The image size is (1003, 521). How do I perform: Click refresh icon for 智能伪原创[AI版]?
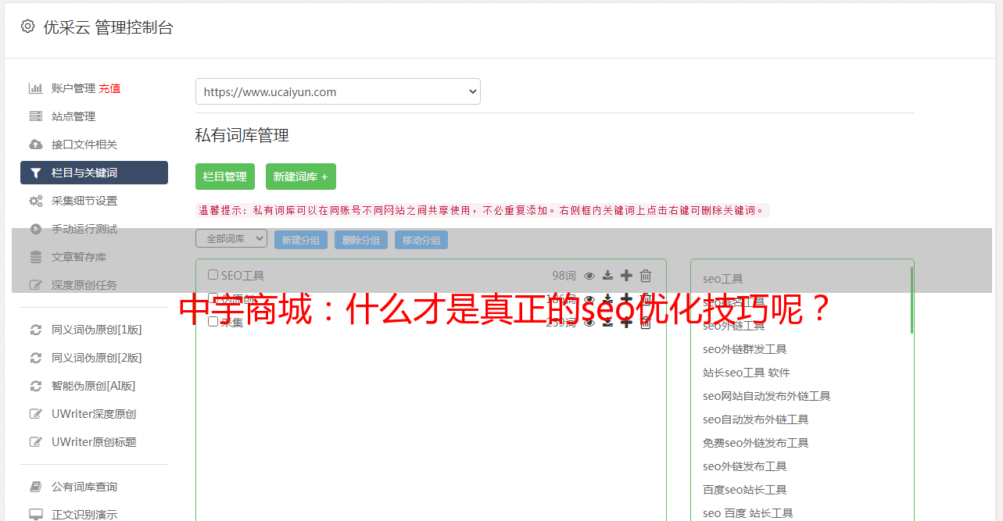36,386
